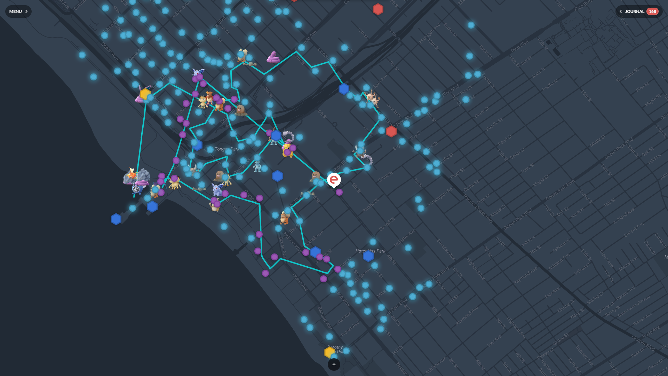668x376 pixels.
Task: Click the blue hexagon next to Hotchkiss Park
Action: click(368, 256)
